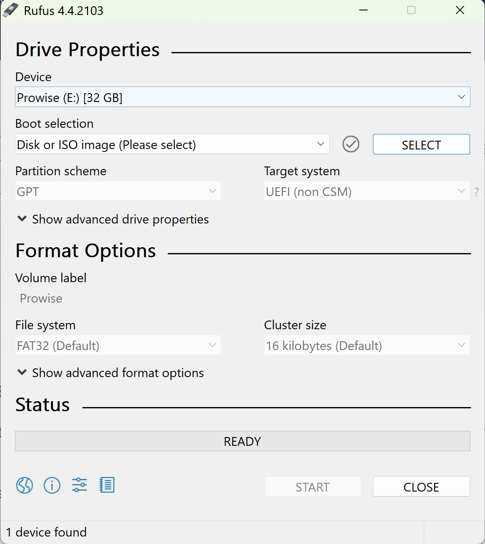
Task: Open the Partition scheme dropdown
Action: pyautogui.click(x=118, y=191)
